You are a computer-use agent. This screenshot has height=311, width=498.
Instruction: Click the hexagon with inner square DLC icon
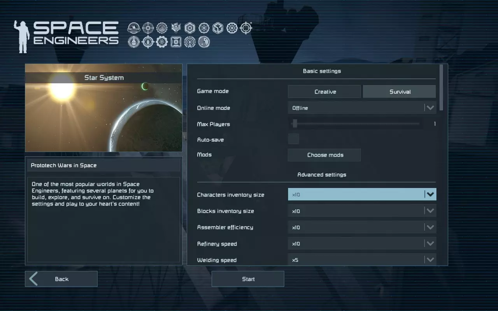(x=190, y=28)
